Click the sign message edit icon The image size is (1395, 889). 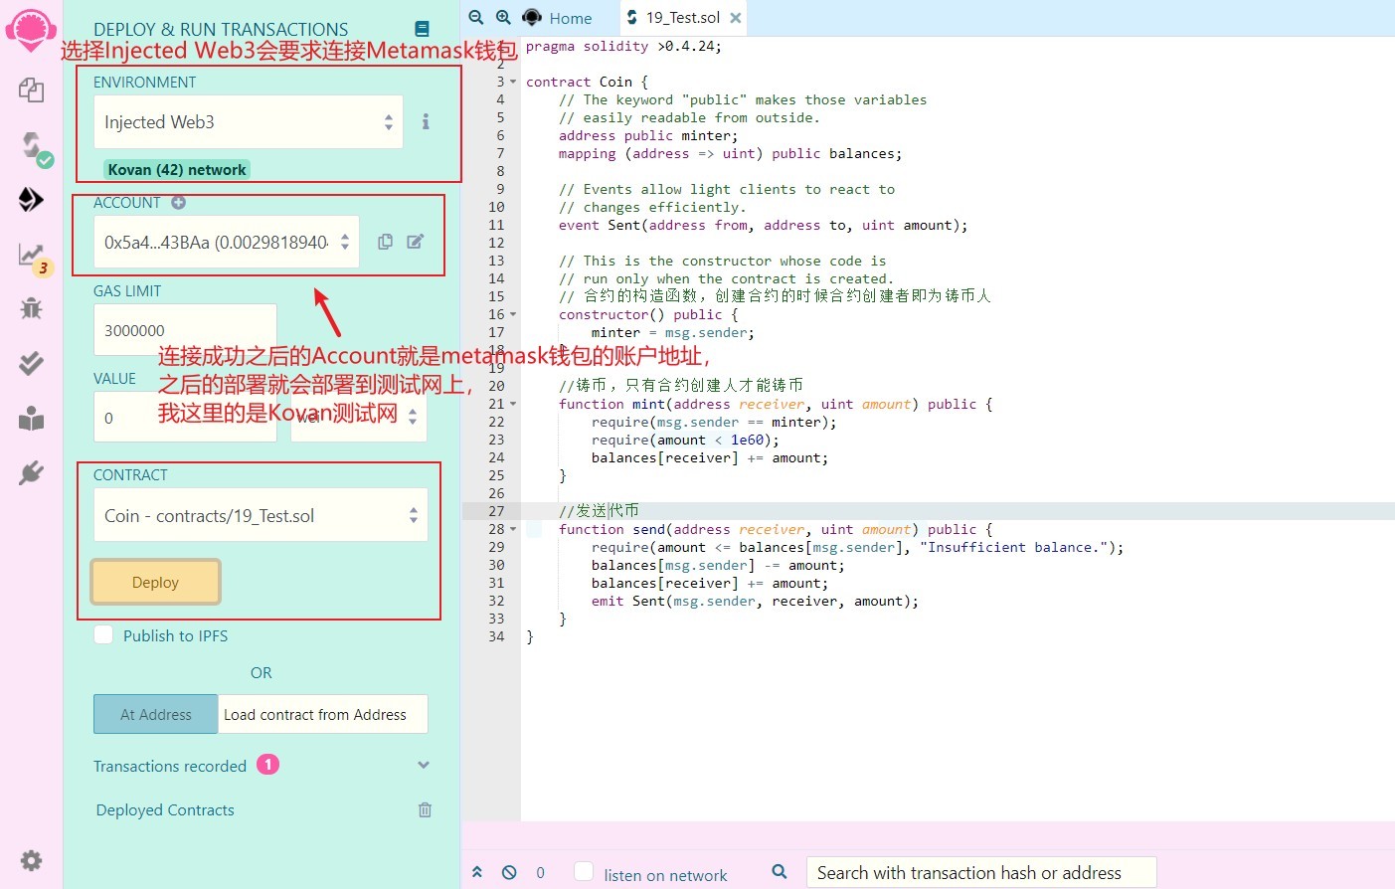coord(416,242)
